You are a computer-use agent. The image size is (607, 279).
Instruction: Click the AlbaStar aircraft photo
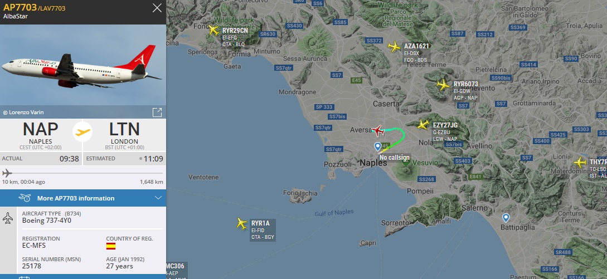pyautogui.click(x=83, y=65)
